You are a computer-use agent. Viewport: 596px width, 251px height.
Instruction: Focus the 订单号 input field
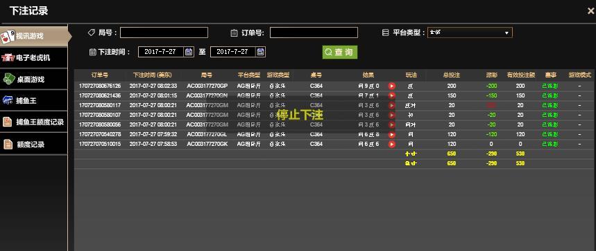(x=314, y=32)
